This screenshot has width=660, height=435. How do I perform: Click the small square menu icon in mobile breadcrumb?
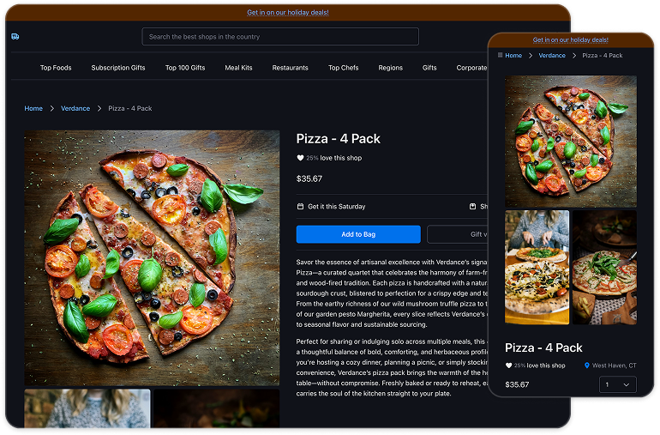pos(500,55)
